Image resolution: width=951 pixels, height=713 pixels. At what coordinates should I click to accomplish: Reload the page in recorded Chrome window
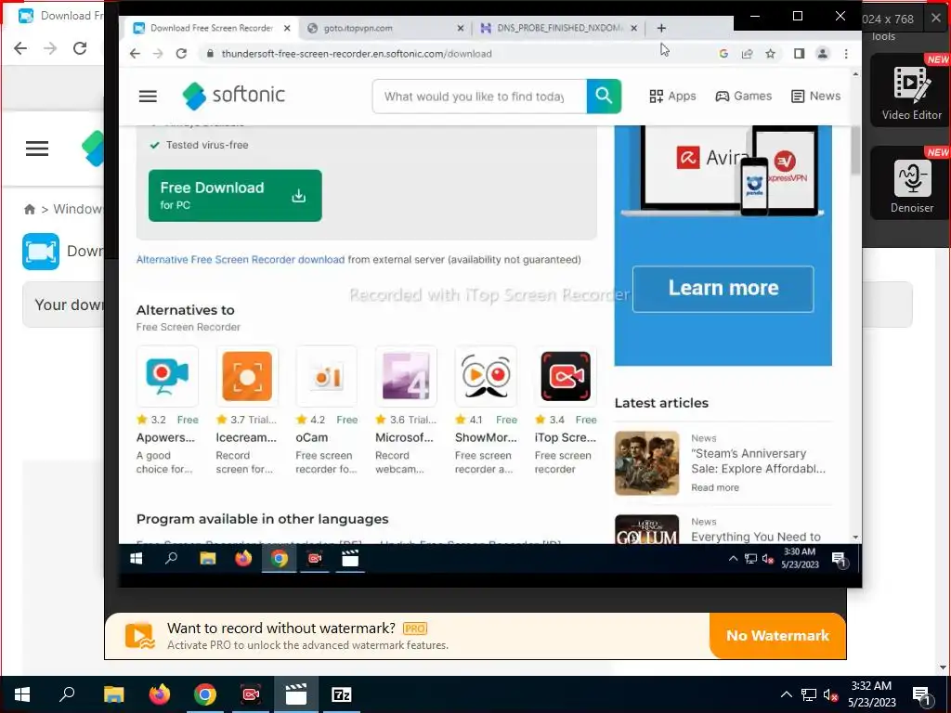click(x=181, y=53)
